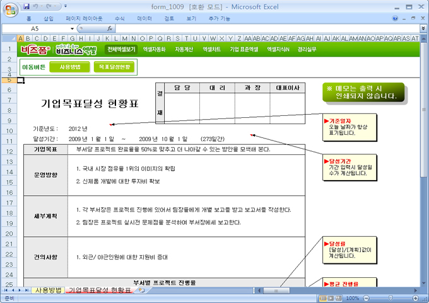The image size is (429, 303).
Task: Open the 보기 ribbon tab
Action: [191, 18]
